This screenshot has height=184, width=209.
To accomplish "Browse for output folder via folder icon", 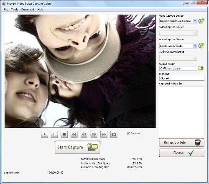I will [x=201, y=69].
